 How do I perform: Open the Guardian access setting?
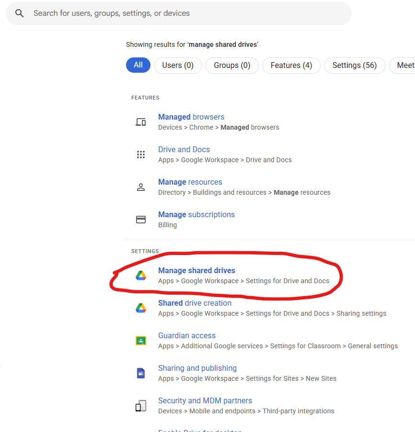(187, 335)
